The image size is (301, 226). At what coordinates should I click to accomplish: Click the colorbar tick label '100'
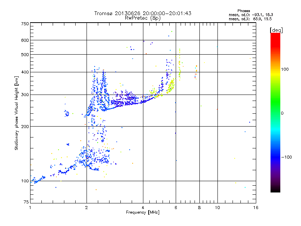(x=285, y=69)
